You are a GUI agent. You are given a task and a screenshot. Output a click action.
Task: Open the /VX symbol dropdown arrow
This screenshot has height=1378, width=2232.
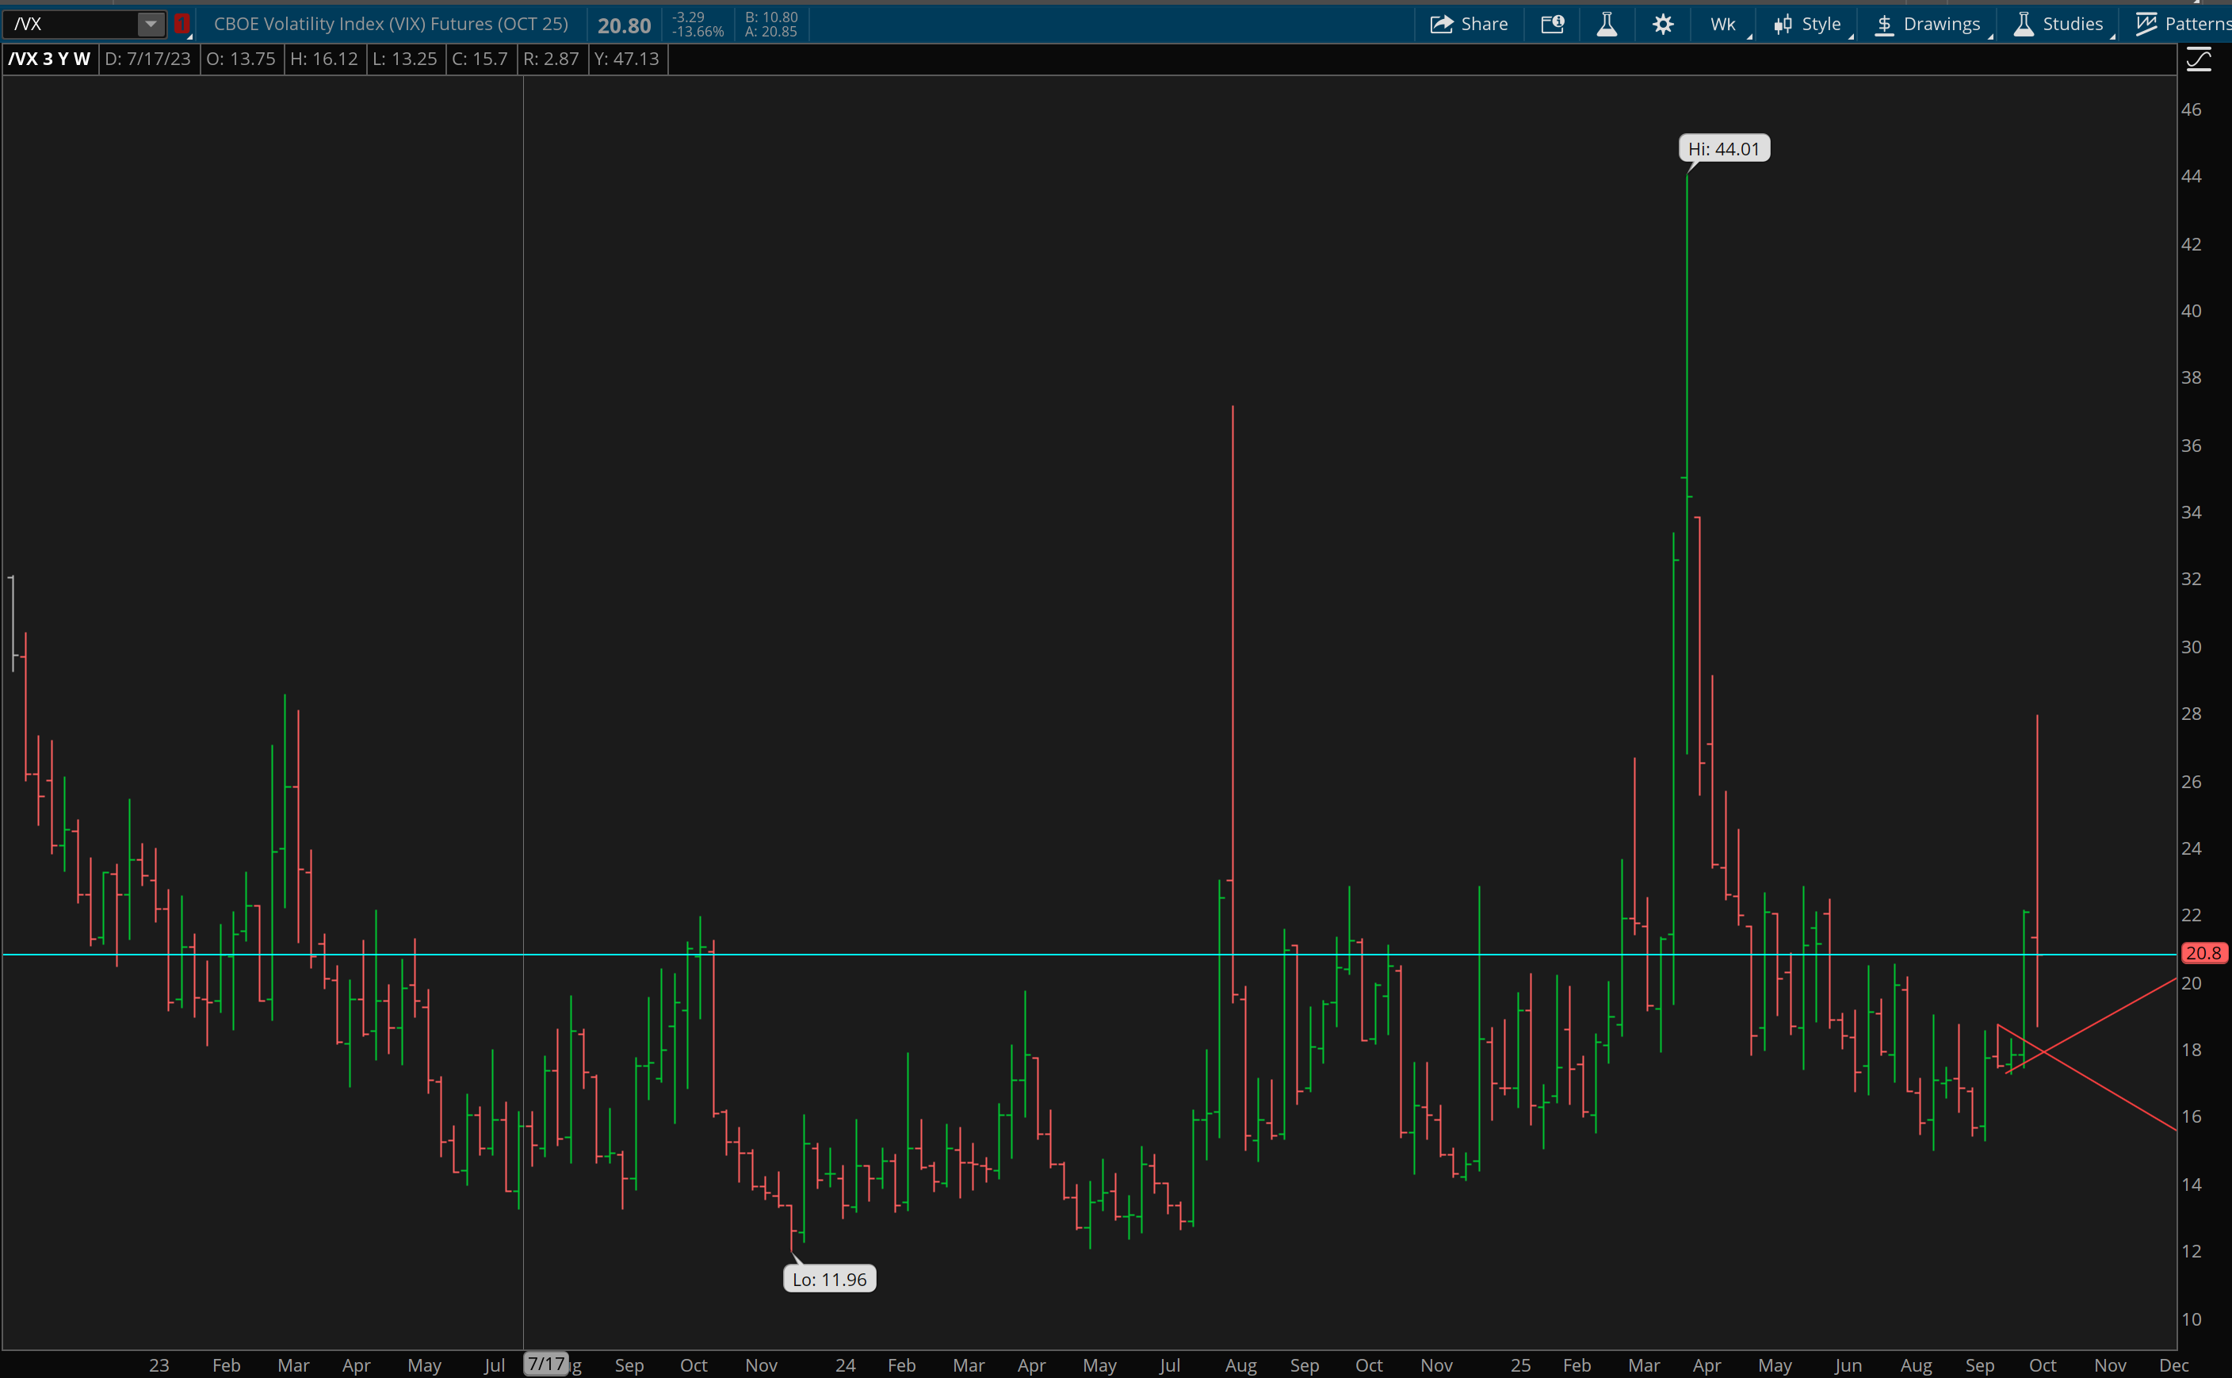tap(151, 24)
